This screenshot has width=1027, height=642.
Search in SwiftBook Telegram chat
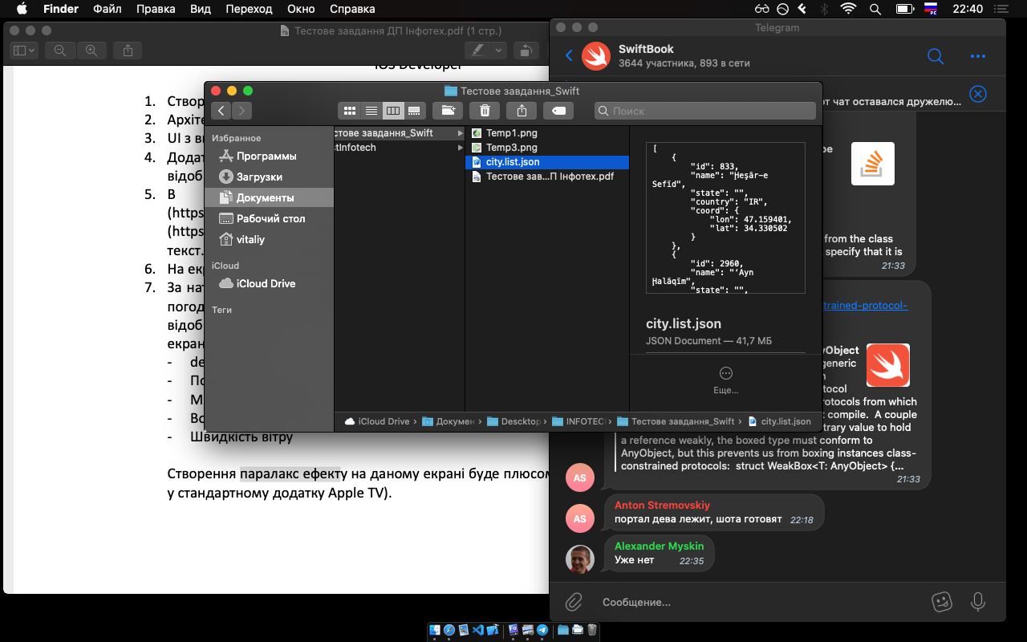936,56
